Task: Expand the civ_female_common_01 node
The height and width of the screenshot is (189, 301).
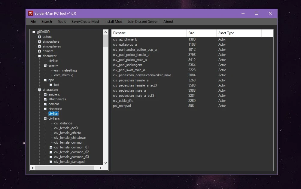Action: (x=51, y=148)
